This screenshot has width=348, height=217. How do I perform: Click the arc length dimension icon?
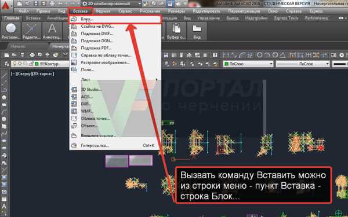point(242,55)
